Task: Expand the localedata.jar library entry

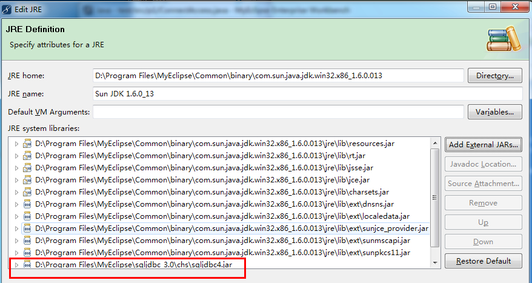Action: [16, 216]
